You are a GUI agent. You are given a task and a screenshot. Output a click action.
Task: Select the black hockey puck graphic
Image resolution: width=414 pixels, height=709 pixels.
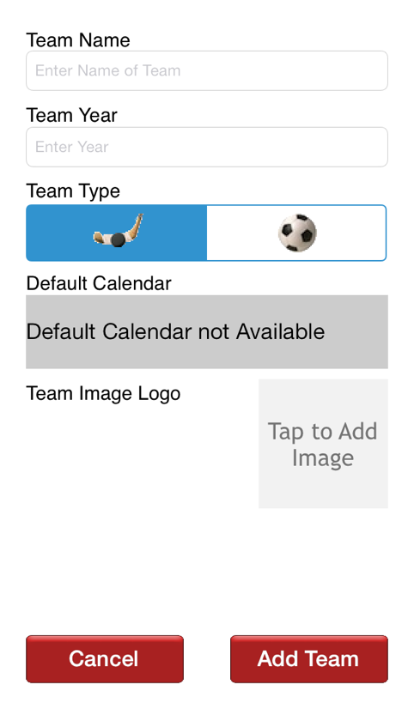[x=118, y=240]
